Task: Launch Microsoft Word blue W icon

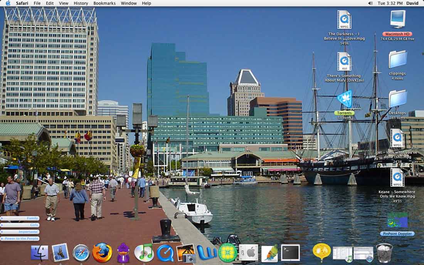Action: pos(207,253)
